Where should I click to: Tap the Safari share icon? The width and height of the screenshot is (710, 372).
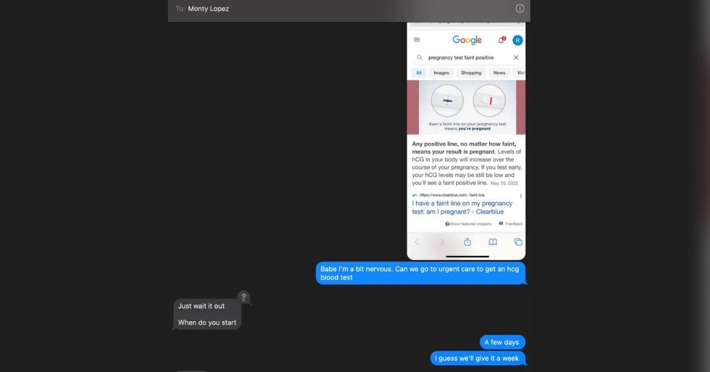tap(467, 242)
